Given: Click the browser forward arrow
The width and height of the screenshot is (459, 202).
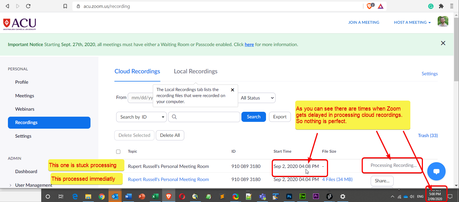Looking at the screenshot, I should (18, 6).
